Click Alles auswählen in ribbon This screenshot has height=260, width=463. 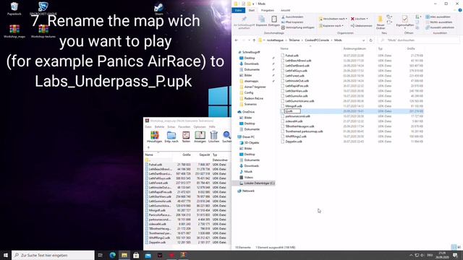pos(438,17)
